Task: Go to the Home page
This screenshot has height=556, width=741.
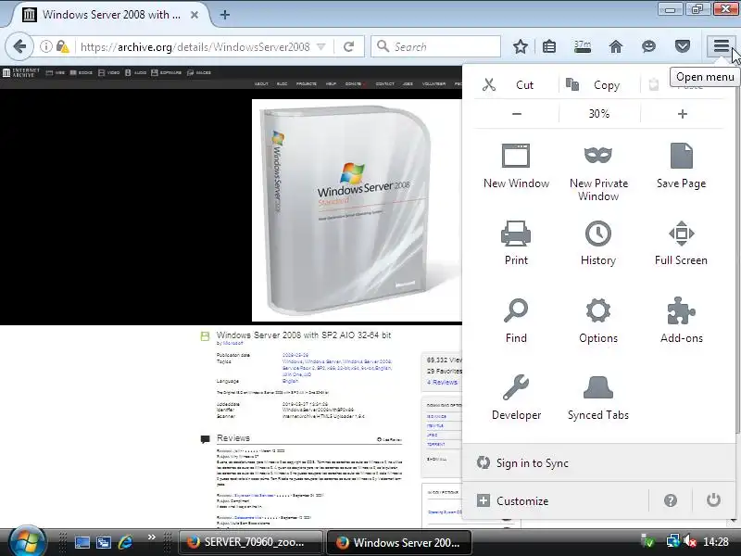Action: (x=615, y=46)
